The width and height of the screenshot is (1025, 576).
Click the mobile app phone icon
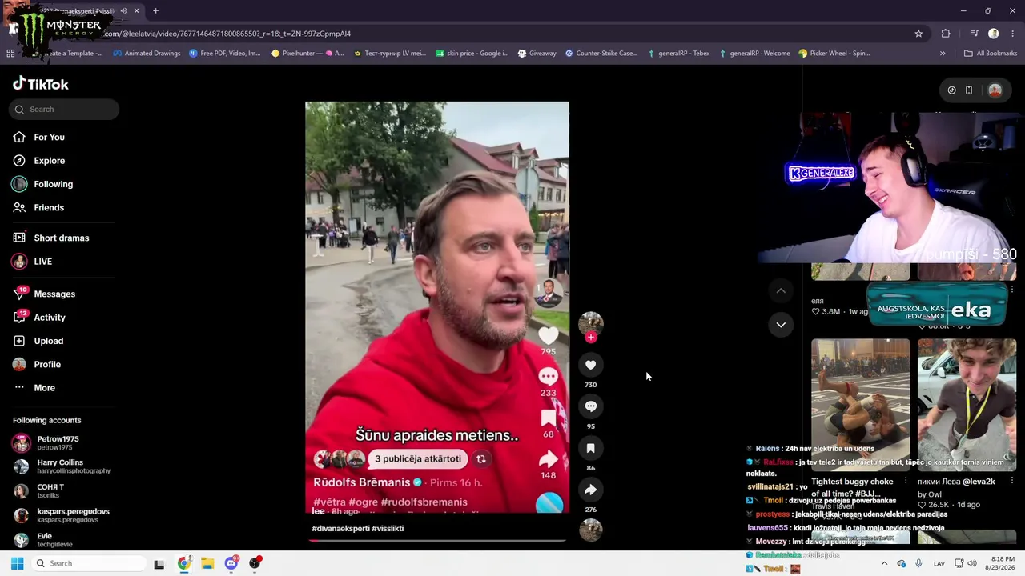coord(969,90)
